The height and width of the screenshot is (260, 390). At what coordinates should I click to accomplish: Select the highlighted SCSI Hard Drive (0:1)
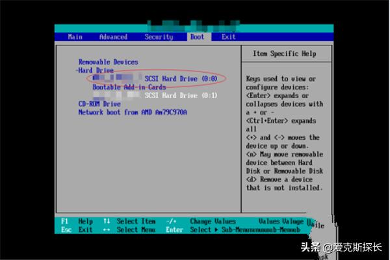click(180, 96)
